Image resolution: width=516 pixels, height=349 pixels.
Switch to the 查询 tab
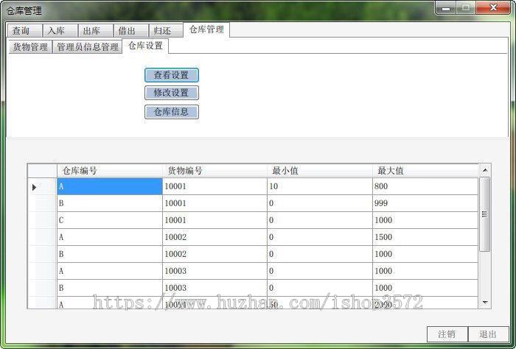point(25,31)
